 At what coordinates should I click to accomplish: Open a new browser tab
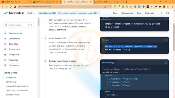pos(126,2)
